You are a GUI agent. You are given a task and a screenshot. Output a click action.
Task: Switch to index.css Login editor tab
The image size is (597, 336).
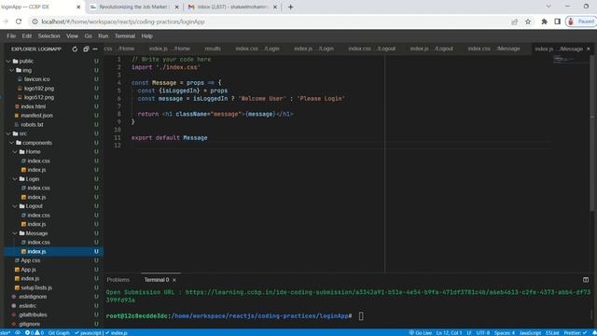click(x=257, y=49)
